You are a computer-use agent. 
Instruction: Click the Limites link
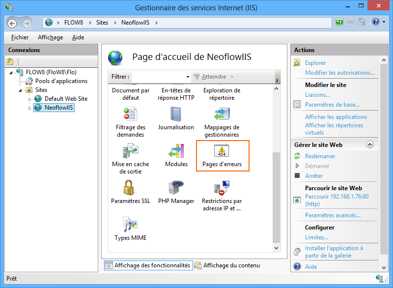click(316, 237)
